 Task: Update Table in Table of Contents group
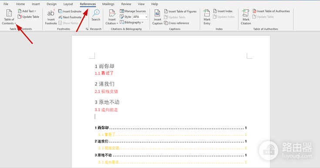click(28, 17)
